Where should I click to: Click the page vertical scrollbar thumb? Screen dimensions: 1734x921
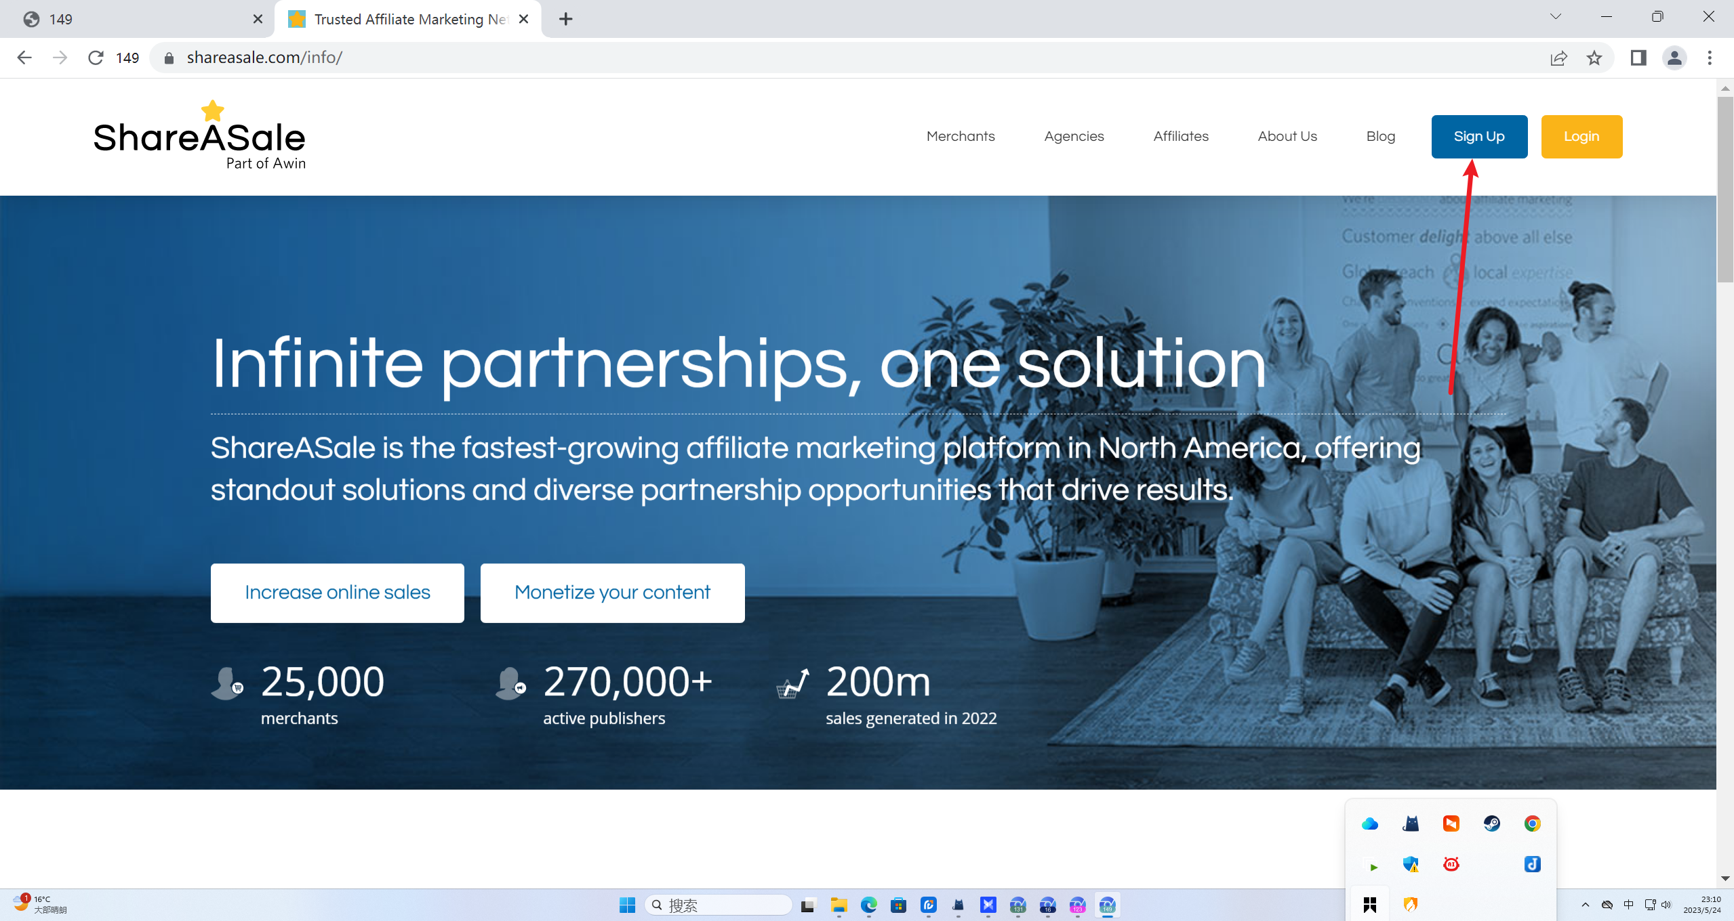pos(1725,190)
